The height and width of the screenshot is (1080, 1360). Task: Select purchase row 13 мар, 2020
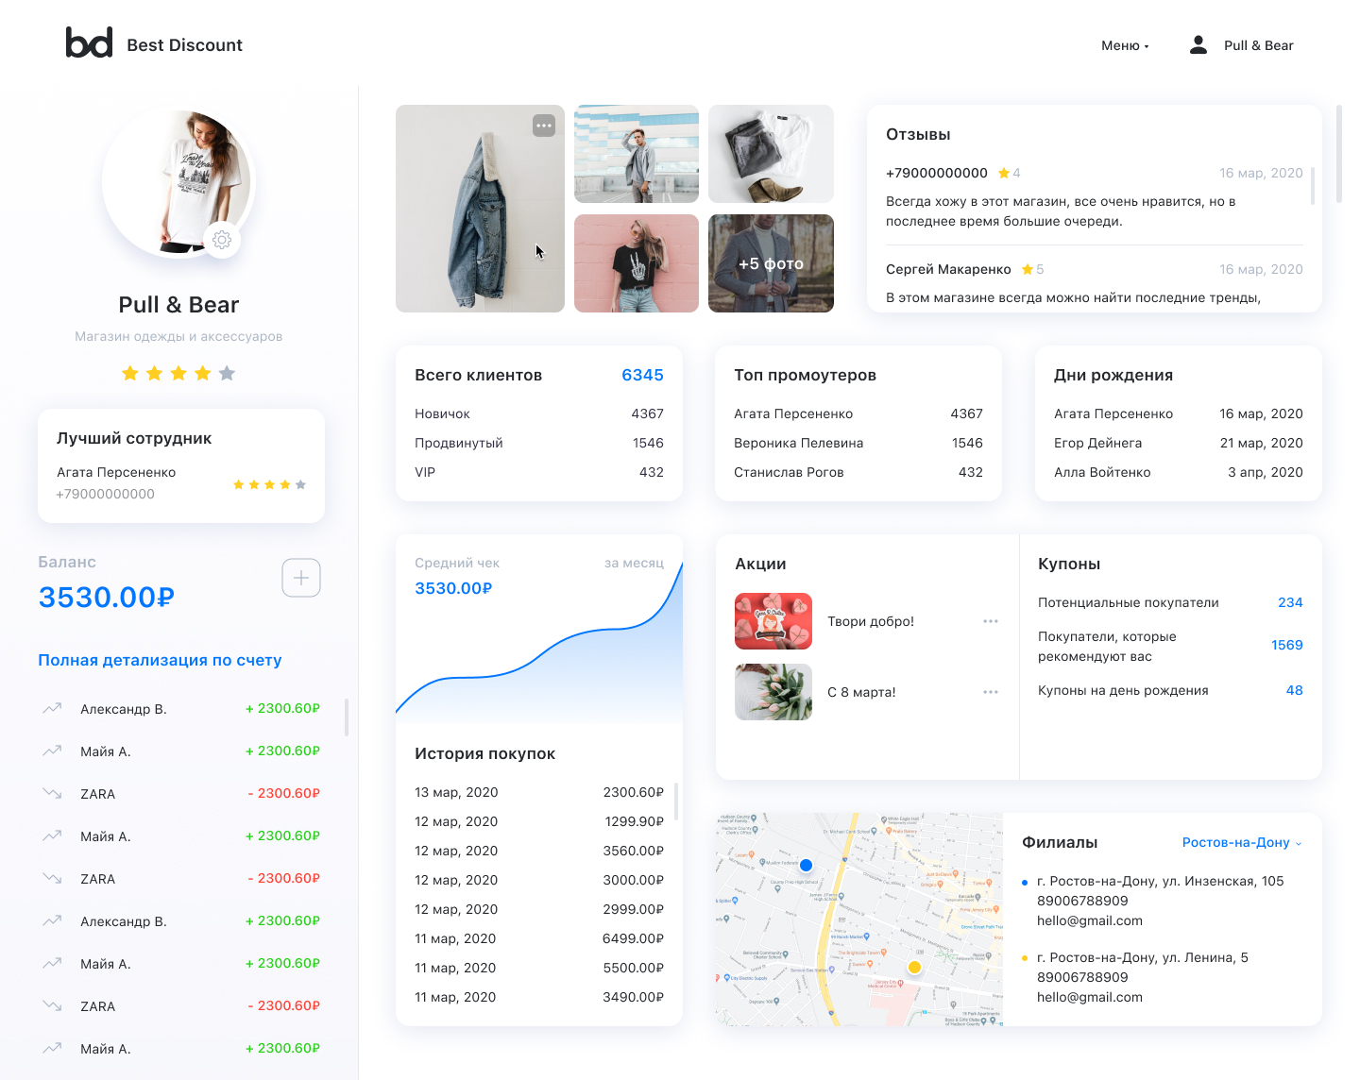pyautogui.click(x=539, y=792)
